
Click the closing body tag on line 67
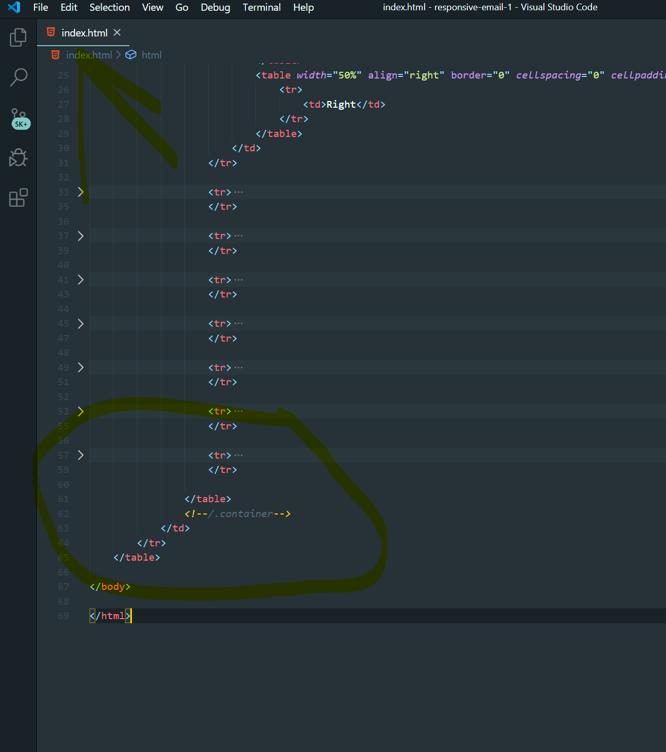(110, 586)
